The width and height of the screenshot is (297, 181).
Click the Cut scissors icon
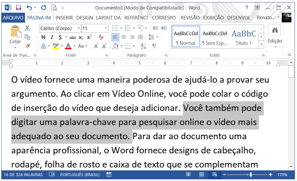pos(27,28)
